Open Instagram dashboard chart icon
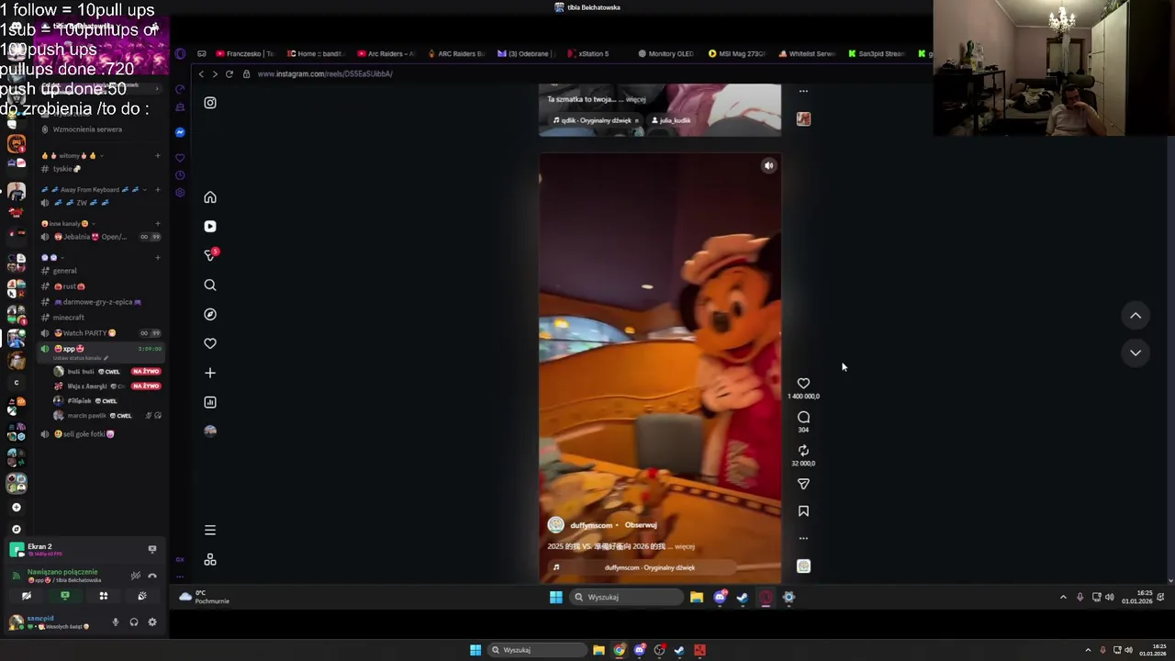This screenshot has width=1175, height=661. tap(210, 402)
